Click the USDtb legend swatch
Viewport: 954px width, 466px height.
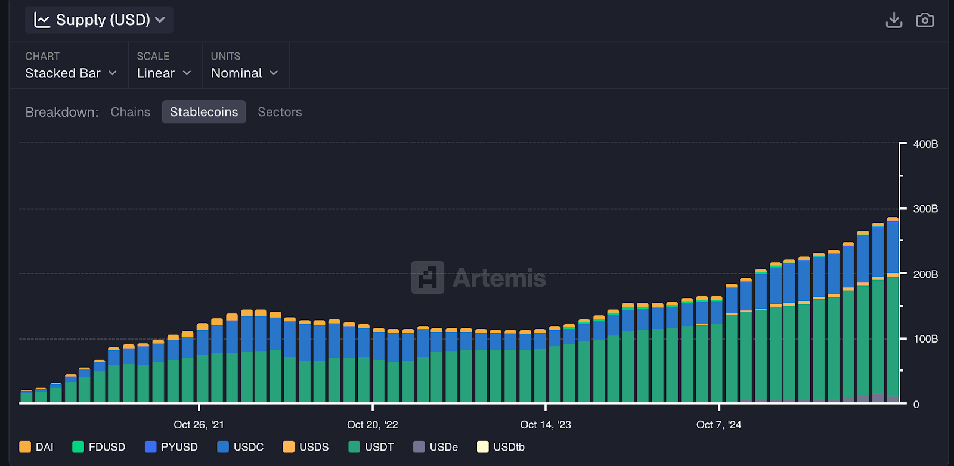pos(483,447)
